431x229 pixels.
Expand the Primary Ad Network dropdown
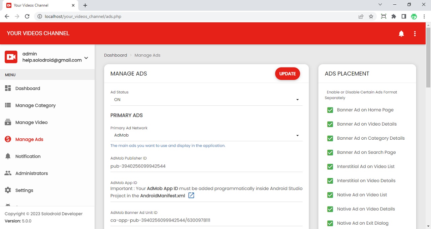(x=206, y=135)
